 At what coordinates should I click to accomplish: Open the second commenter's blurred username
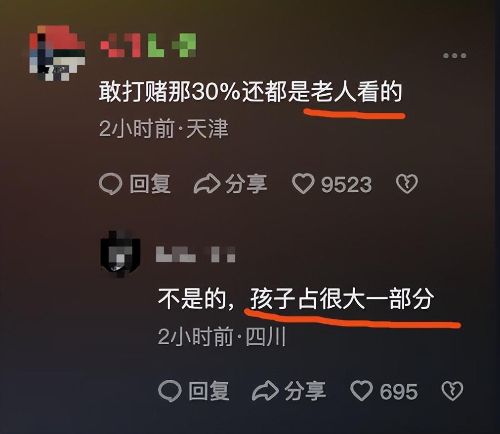(196, 254)
